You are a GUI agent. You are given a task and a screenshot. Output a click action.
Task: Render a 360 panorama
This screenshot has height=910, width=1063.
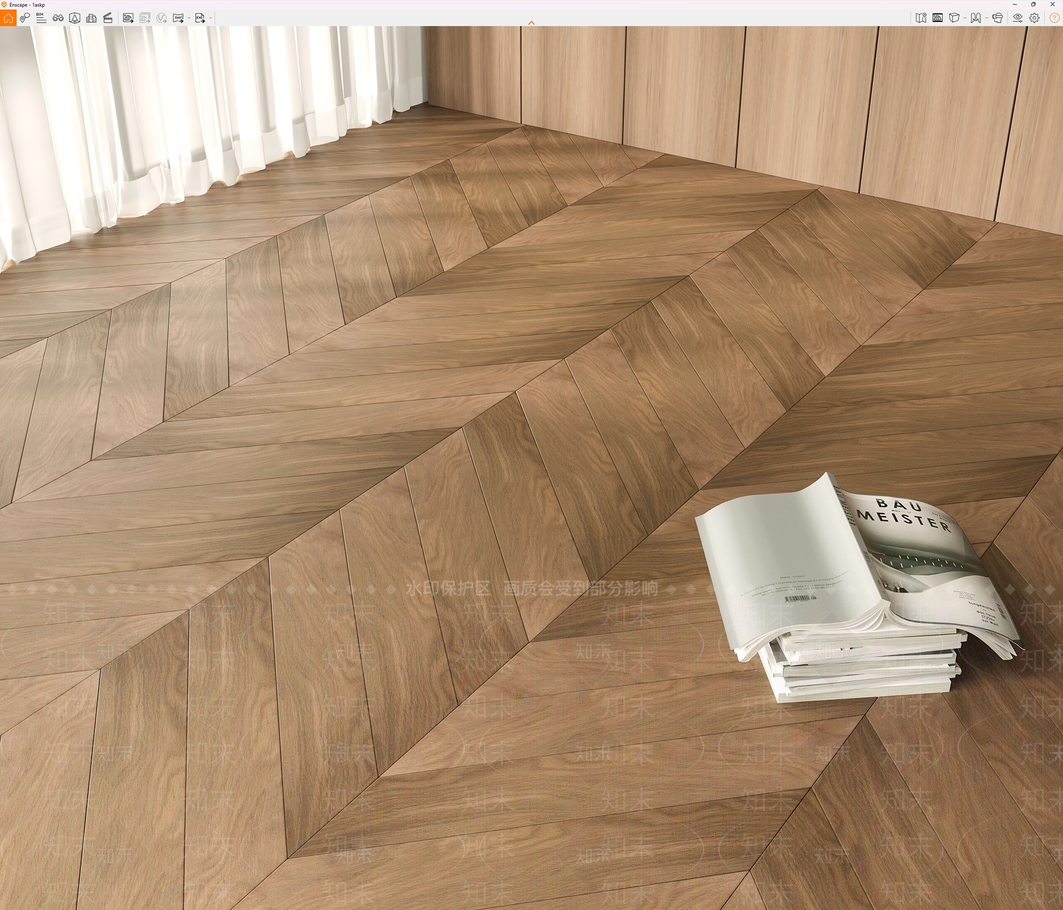[x=178, y=18]
